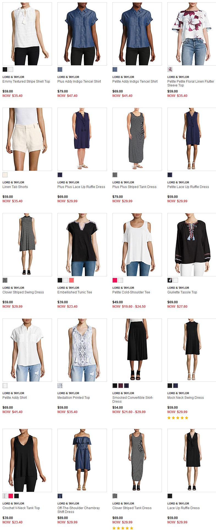Select black swatch for Emmy Textured Stripe Shell Top

5,69
